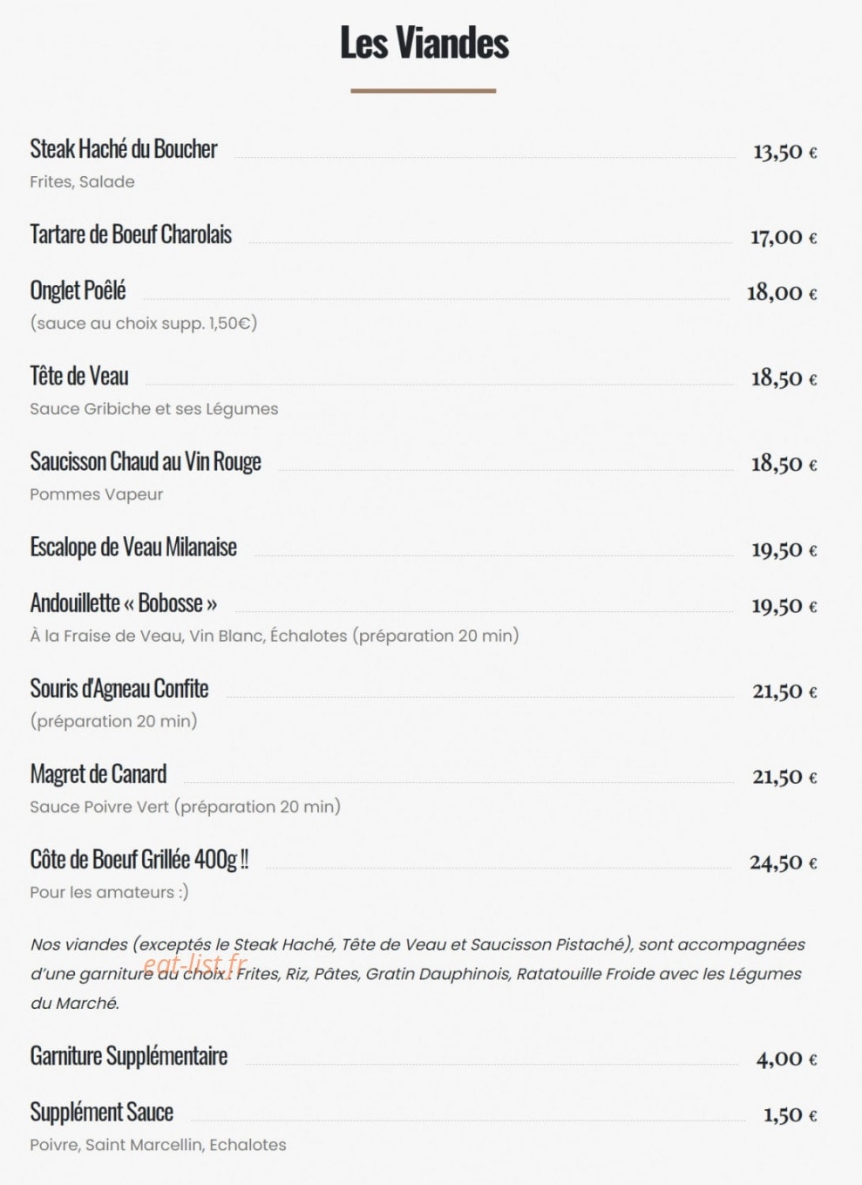Click the Andouillette « Bobosse » item
The height and width of the screenshot is (1185, 862).
pos(124,603)
